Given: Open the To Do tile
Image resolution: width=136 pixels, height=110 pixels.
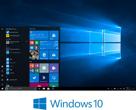Looking at the screenshot, I should click(x=34, y=78).
